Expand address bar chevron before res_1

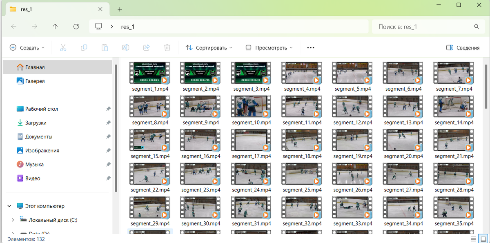[111, 27]
